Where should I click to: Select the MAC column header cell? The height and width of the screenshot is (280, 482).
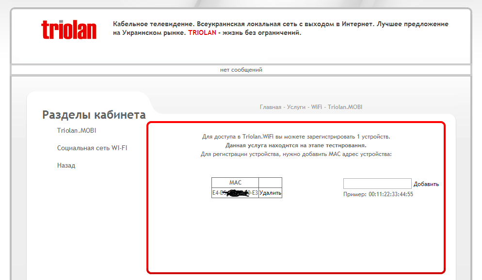click(x=235, y=183)
